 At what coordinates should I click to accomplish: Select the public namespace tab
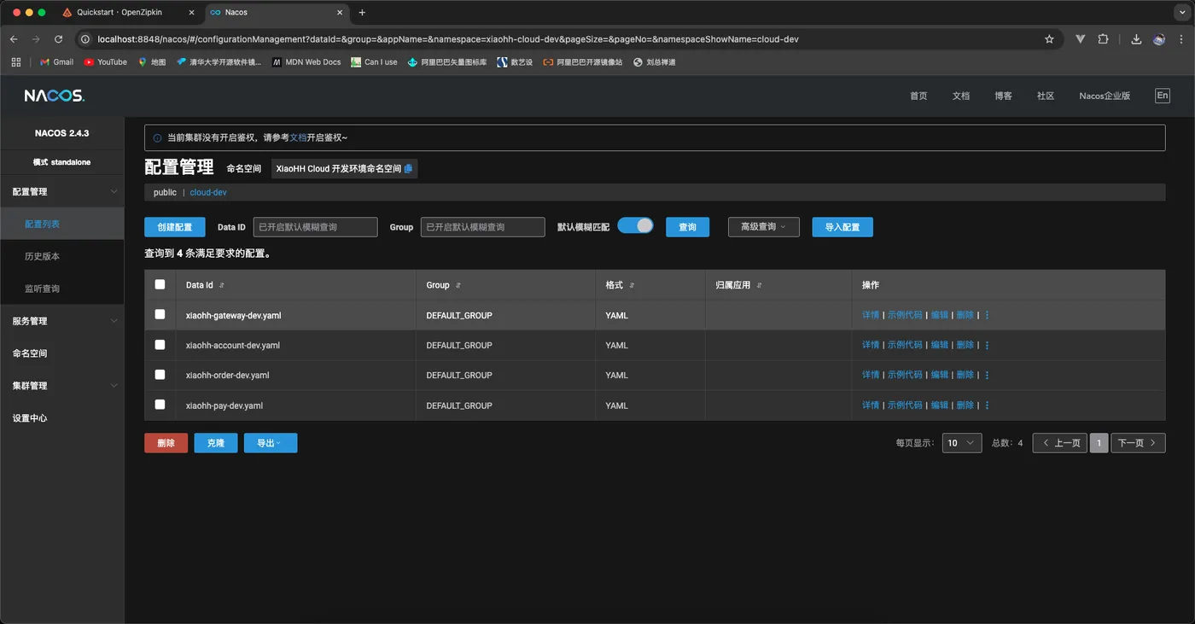point(165,193)
